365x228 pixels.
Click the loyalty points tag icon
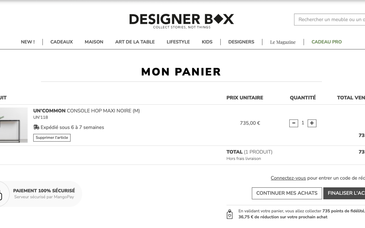(x=230, y=214)
